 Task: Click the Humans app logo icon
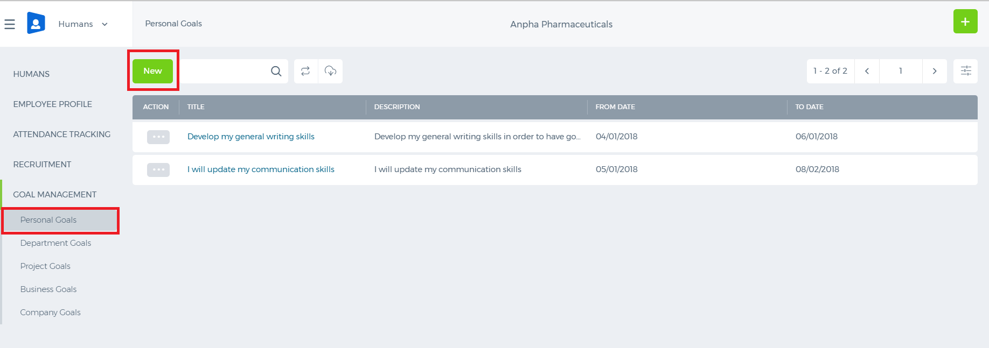click(x=36, y=23)
